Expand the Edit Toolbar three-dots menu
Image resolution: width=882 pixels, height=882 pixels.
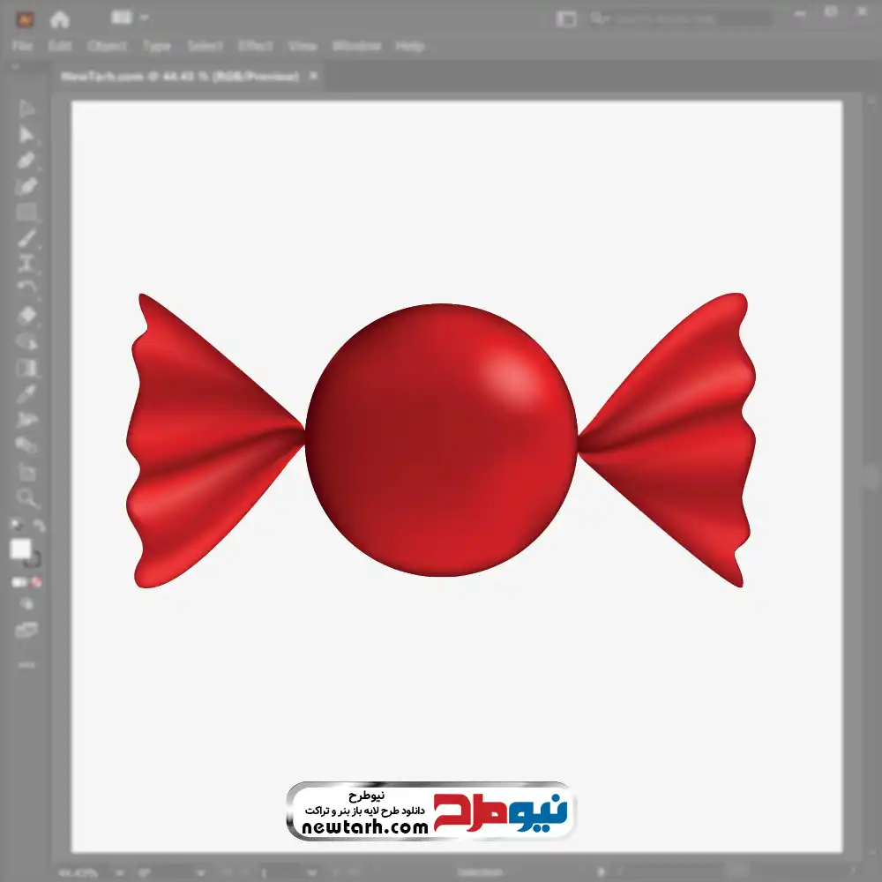click(x=26, y=663)
